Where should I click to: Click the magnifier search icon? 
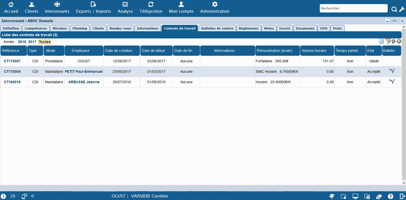coord(394,9)
